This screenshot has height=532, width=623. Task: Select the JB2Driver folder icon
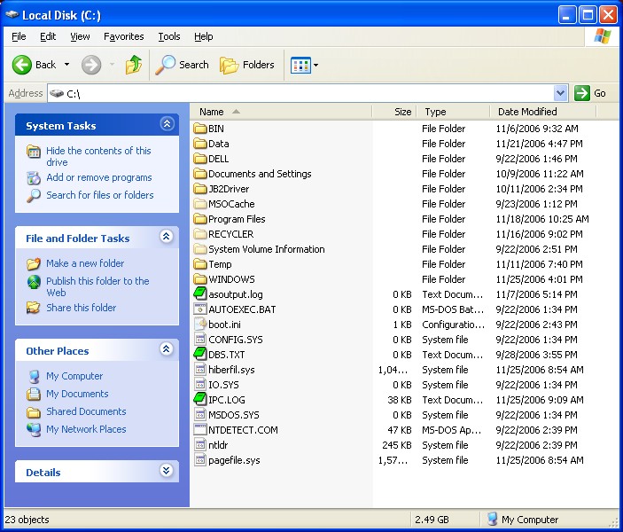[x=200, y=189]
